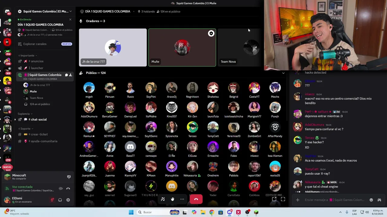Collapse the Suplencia category
Image resolution: width=387 pixels, height=217 pixels.
pyautogui.click(x=25, y=114)
